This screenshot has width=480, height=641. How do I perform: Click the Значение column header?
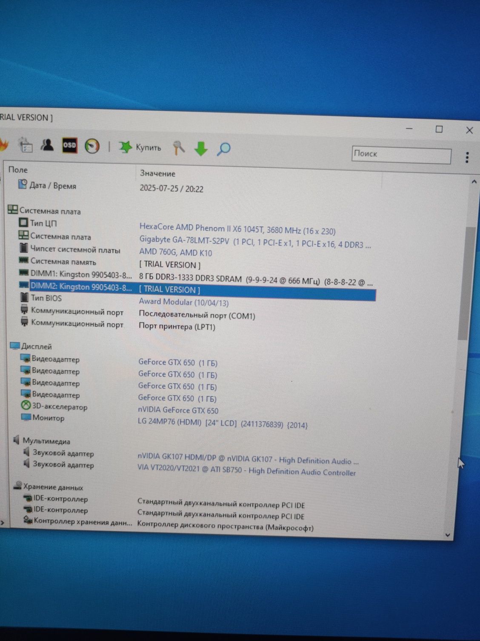(x=157, y=173)
